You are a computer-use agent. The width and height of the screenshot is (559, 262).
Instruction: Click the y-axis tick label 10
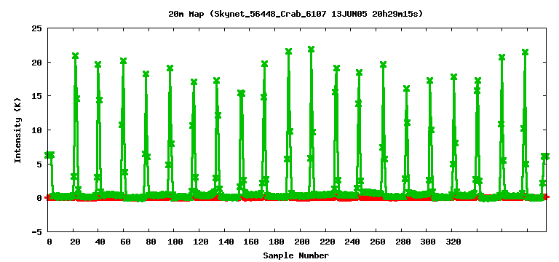[37, 130]
